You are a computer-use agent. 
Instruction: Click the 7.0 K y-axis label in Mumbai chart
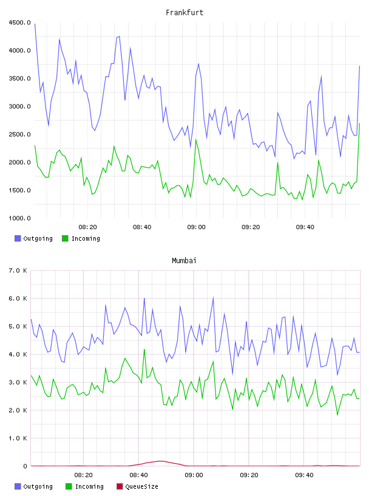point(18,270)
